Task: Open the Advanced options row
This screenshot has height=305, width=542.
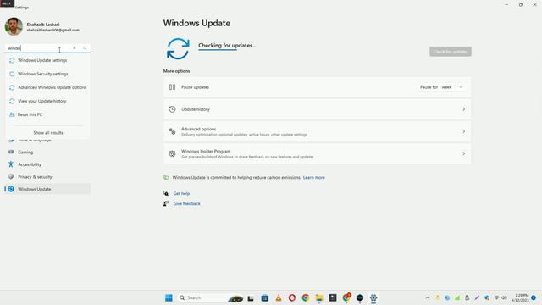Action: click(317, 131)
